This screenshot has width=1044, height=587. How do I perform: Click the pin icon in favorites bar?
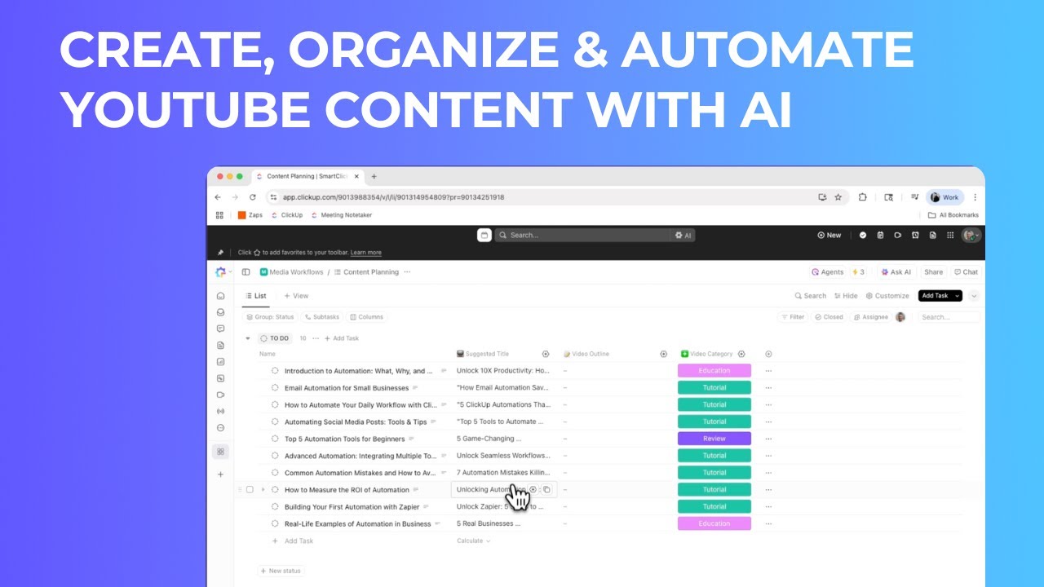point(220,253)
